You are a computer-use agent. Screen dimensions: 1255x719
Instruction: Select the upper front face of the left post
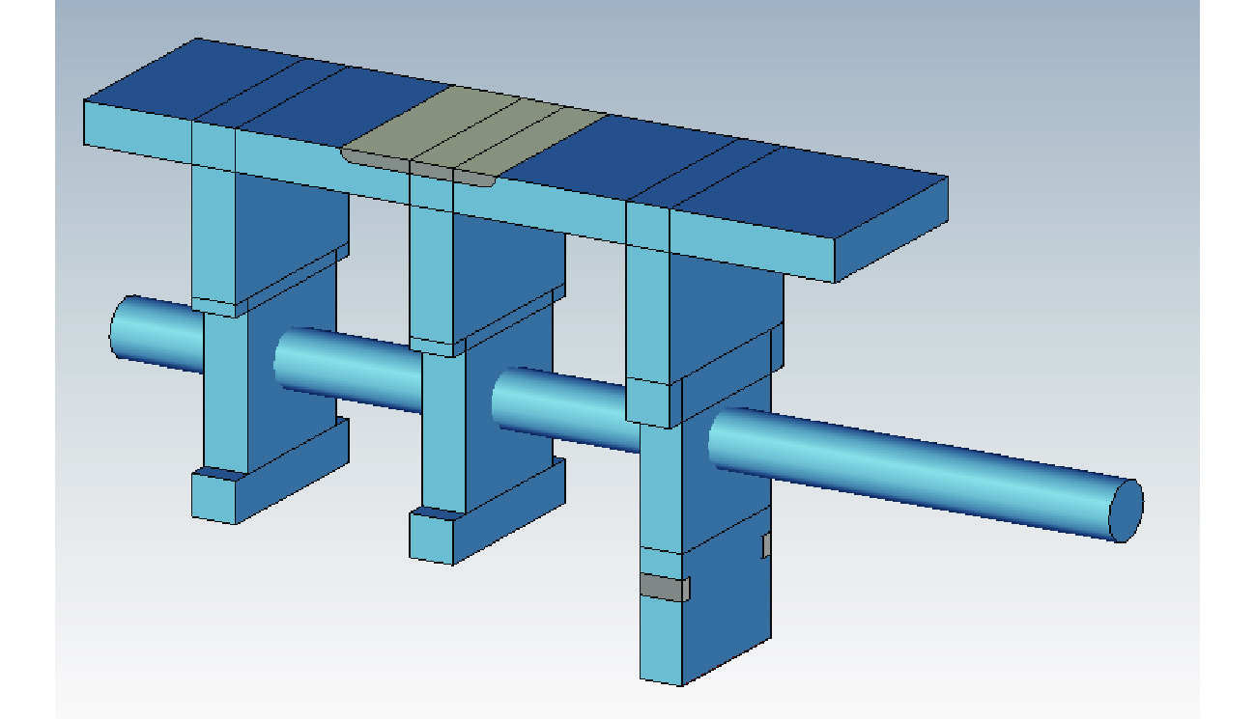point(214,232)
